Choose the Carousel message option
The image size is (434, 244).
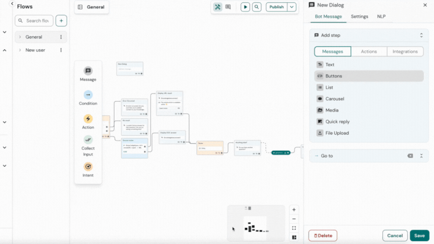334,99
